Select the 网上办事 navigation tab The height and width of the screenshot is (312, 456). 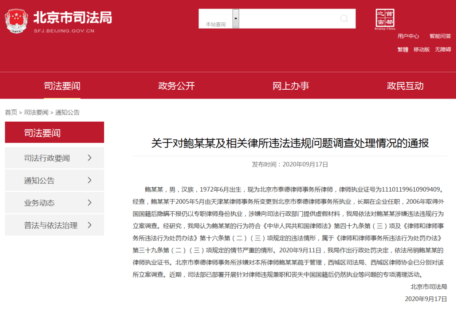click(291, 86)
